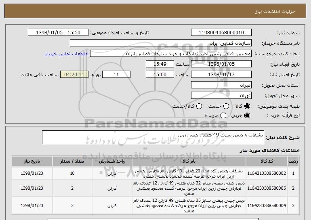The width and height of the screenshot is (311, 220).
Task: Click the need number field 1198004068000010
Action: pyautogui.click(x=221, y=32)
